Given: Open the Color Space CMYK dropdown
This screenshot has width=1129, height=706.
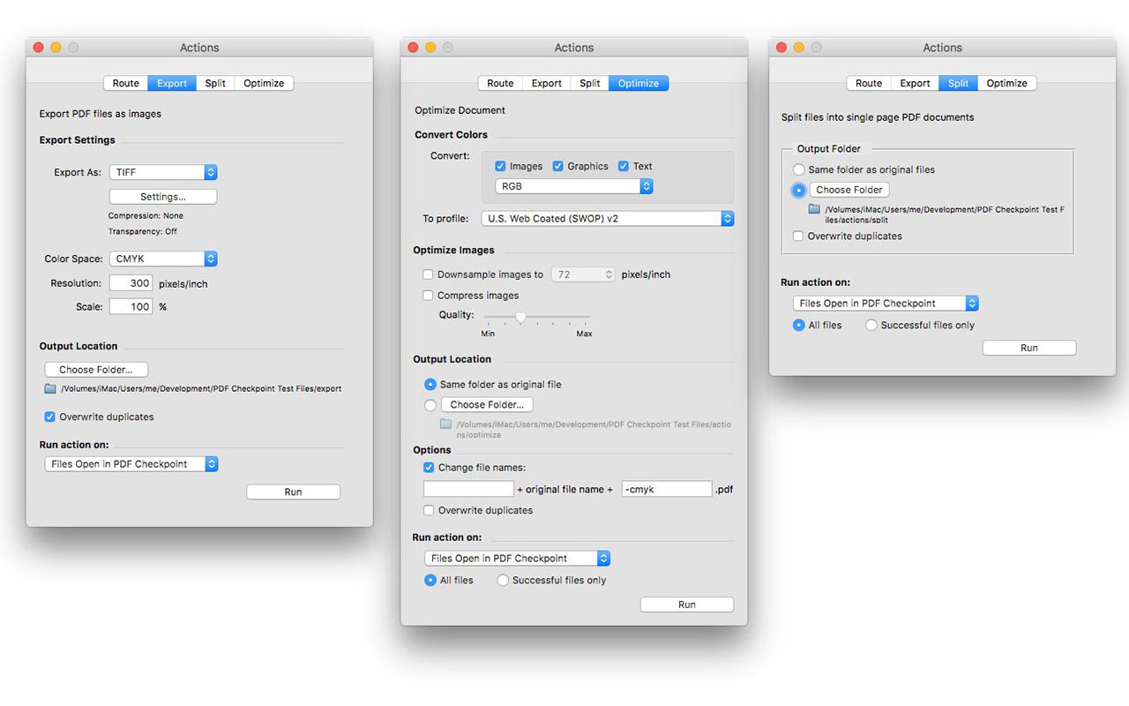Looking at the screenshot, I should [163, 259].
